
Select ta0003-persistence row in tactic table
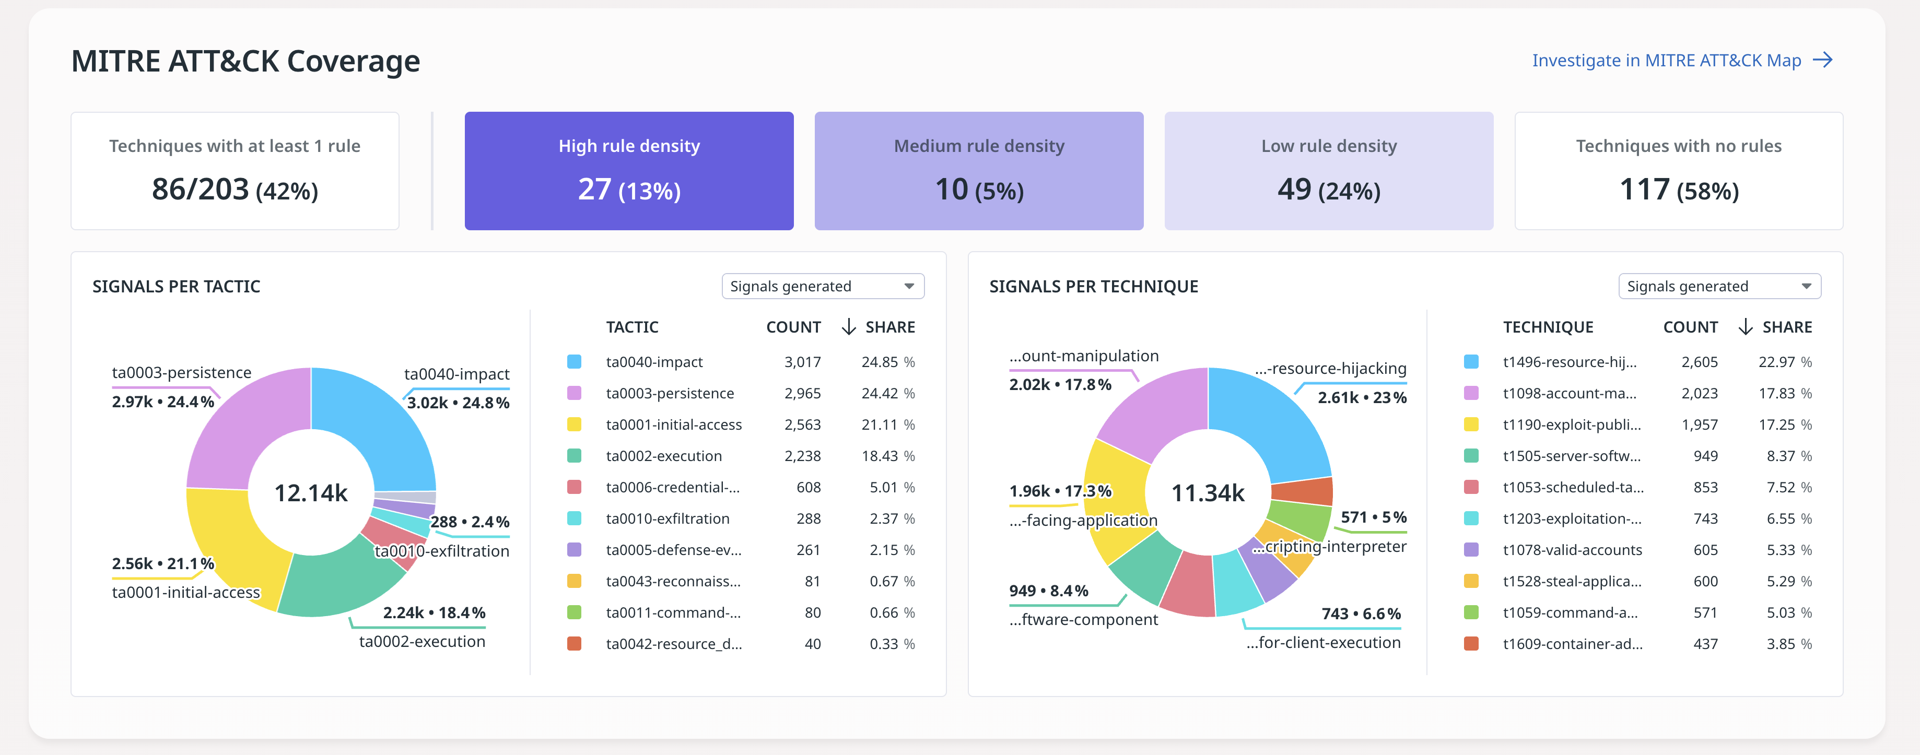pyautogui.click(x=741, y=393)
